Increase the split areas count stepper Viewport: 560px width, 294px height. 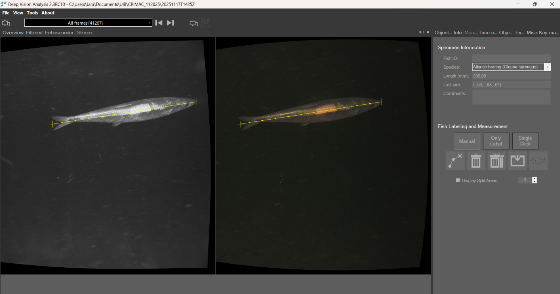(535, 178)
